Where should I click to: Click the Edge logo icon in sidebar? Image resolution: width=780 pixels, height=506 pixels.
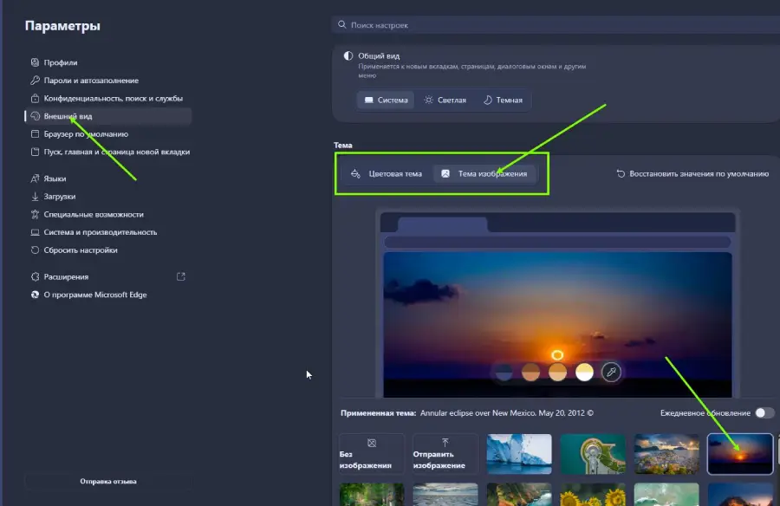35,295
